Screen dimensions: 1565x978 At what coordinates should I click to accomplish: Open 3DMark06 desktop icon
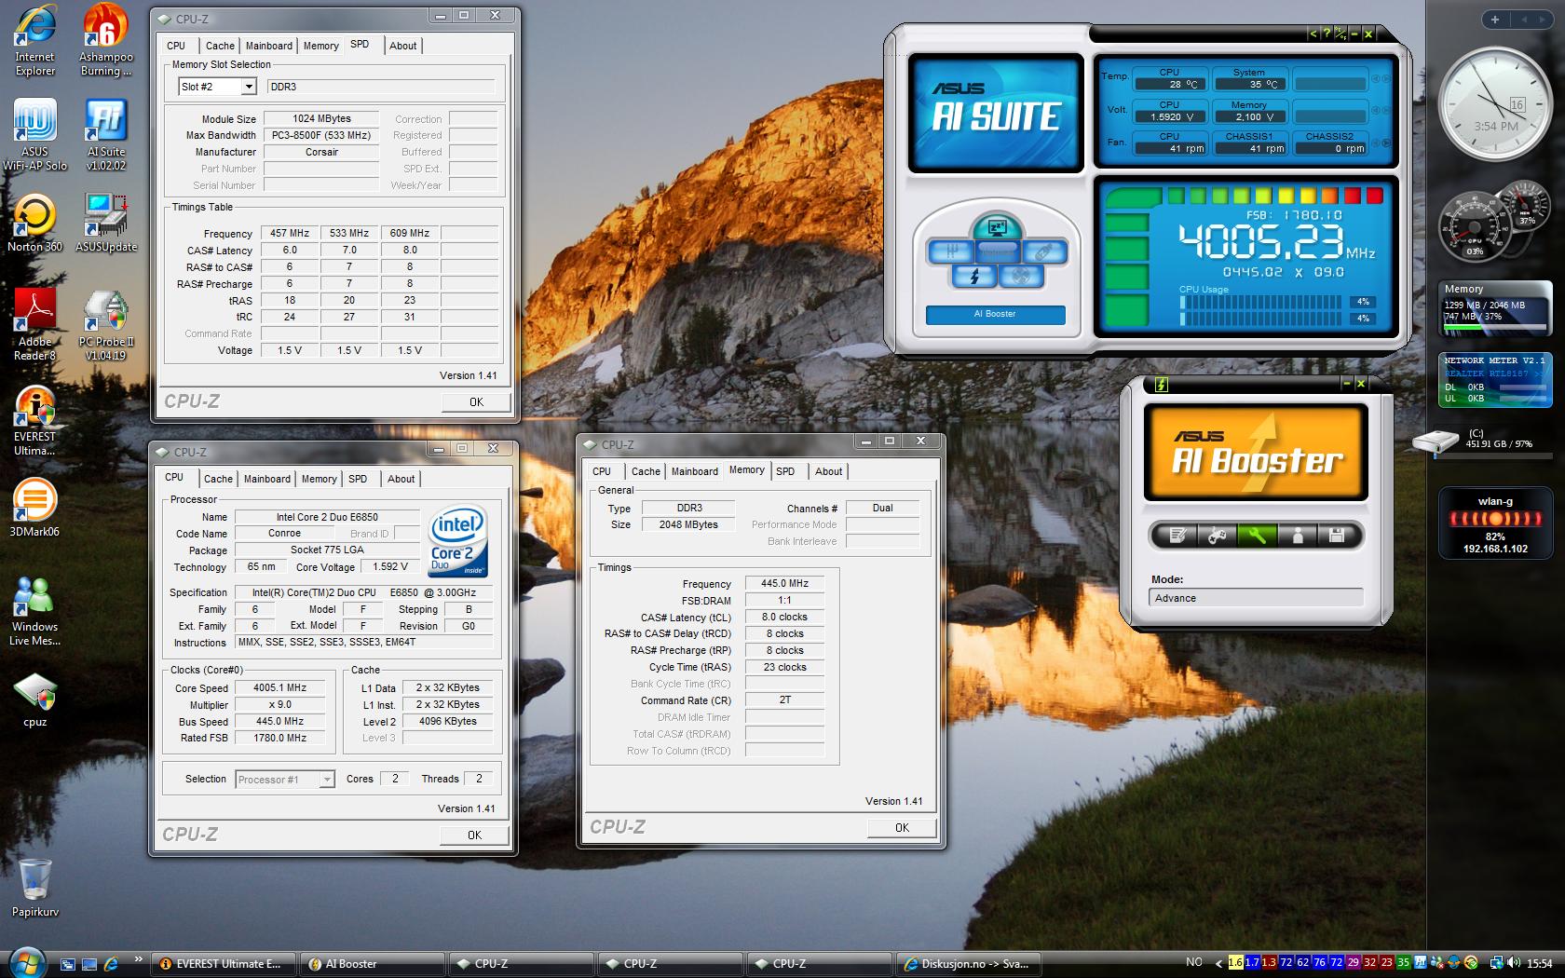[x=34, y=509]
